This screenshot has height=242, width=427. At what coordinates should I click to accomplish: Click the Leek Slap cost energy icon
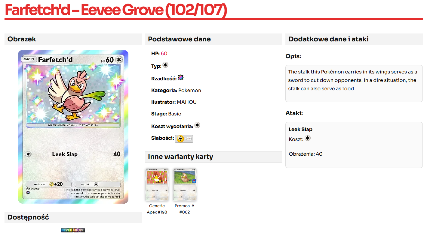307,138
